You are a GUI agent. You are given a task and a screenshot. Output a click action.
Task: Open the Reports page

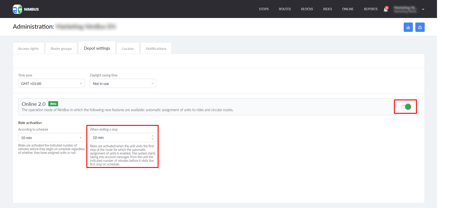coord(370,9)
